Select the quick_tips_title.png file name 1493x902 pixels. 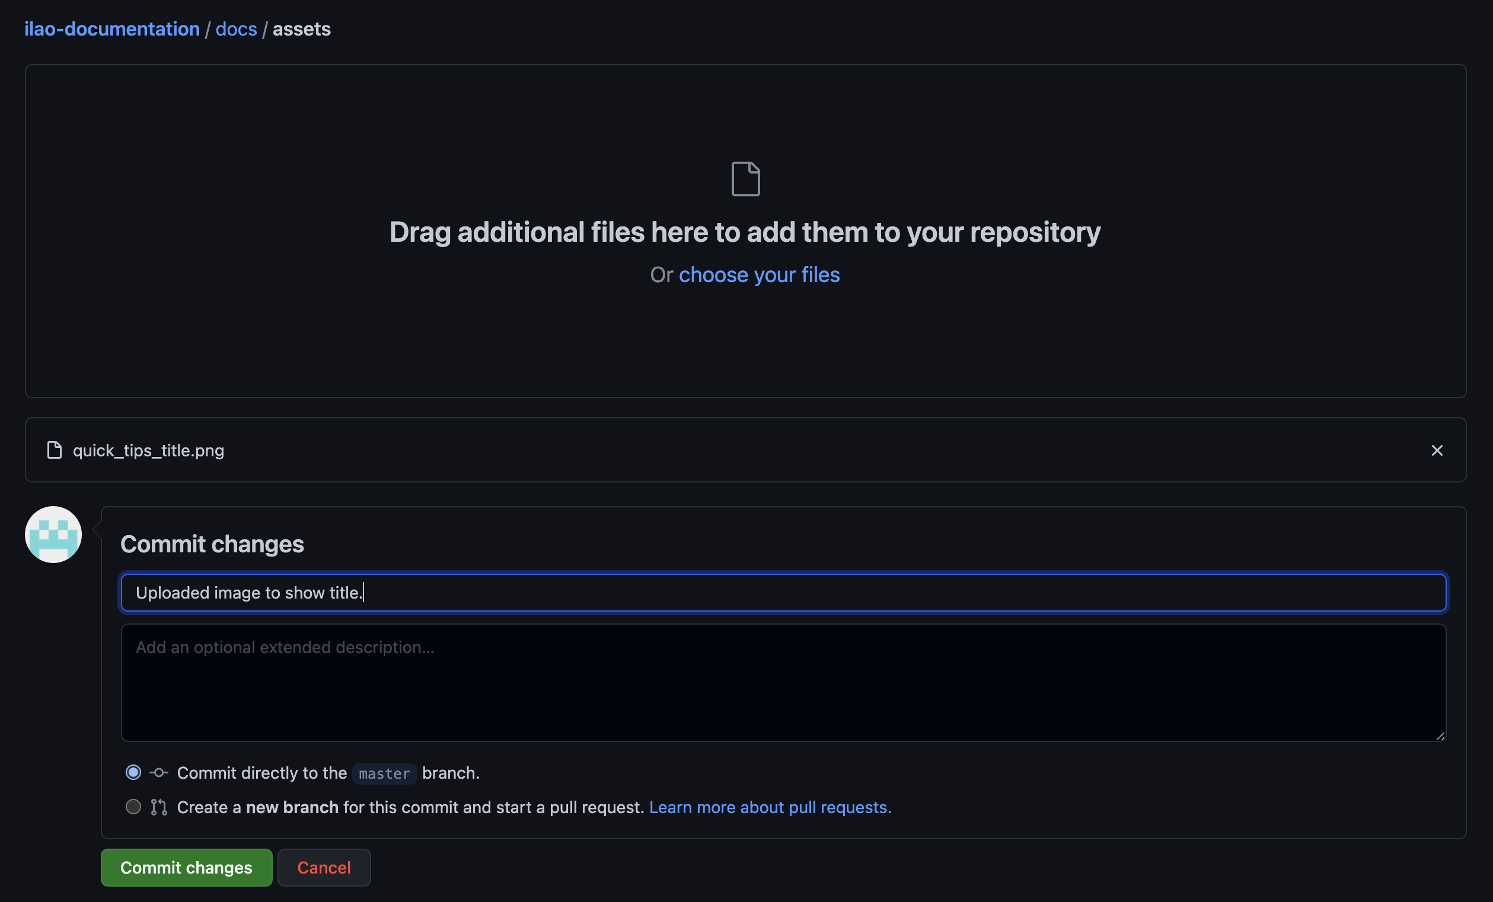pyautogui.click(x=148, y=450)
